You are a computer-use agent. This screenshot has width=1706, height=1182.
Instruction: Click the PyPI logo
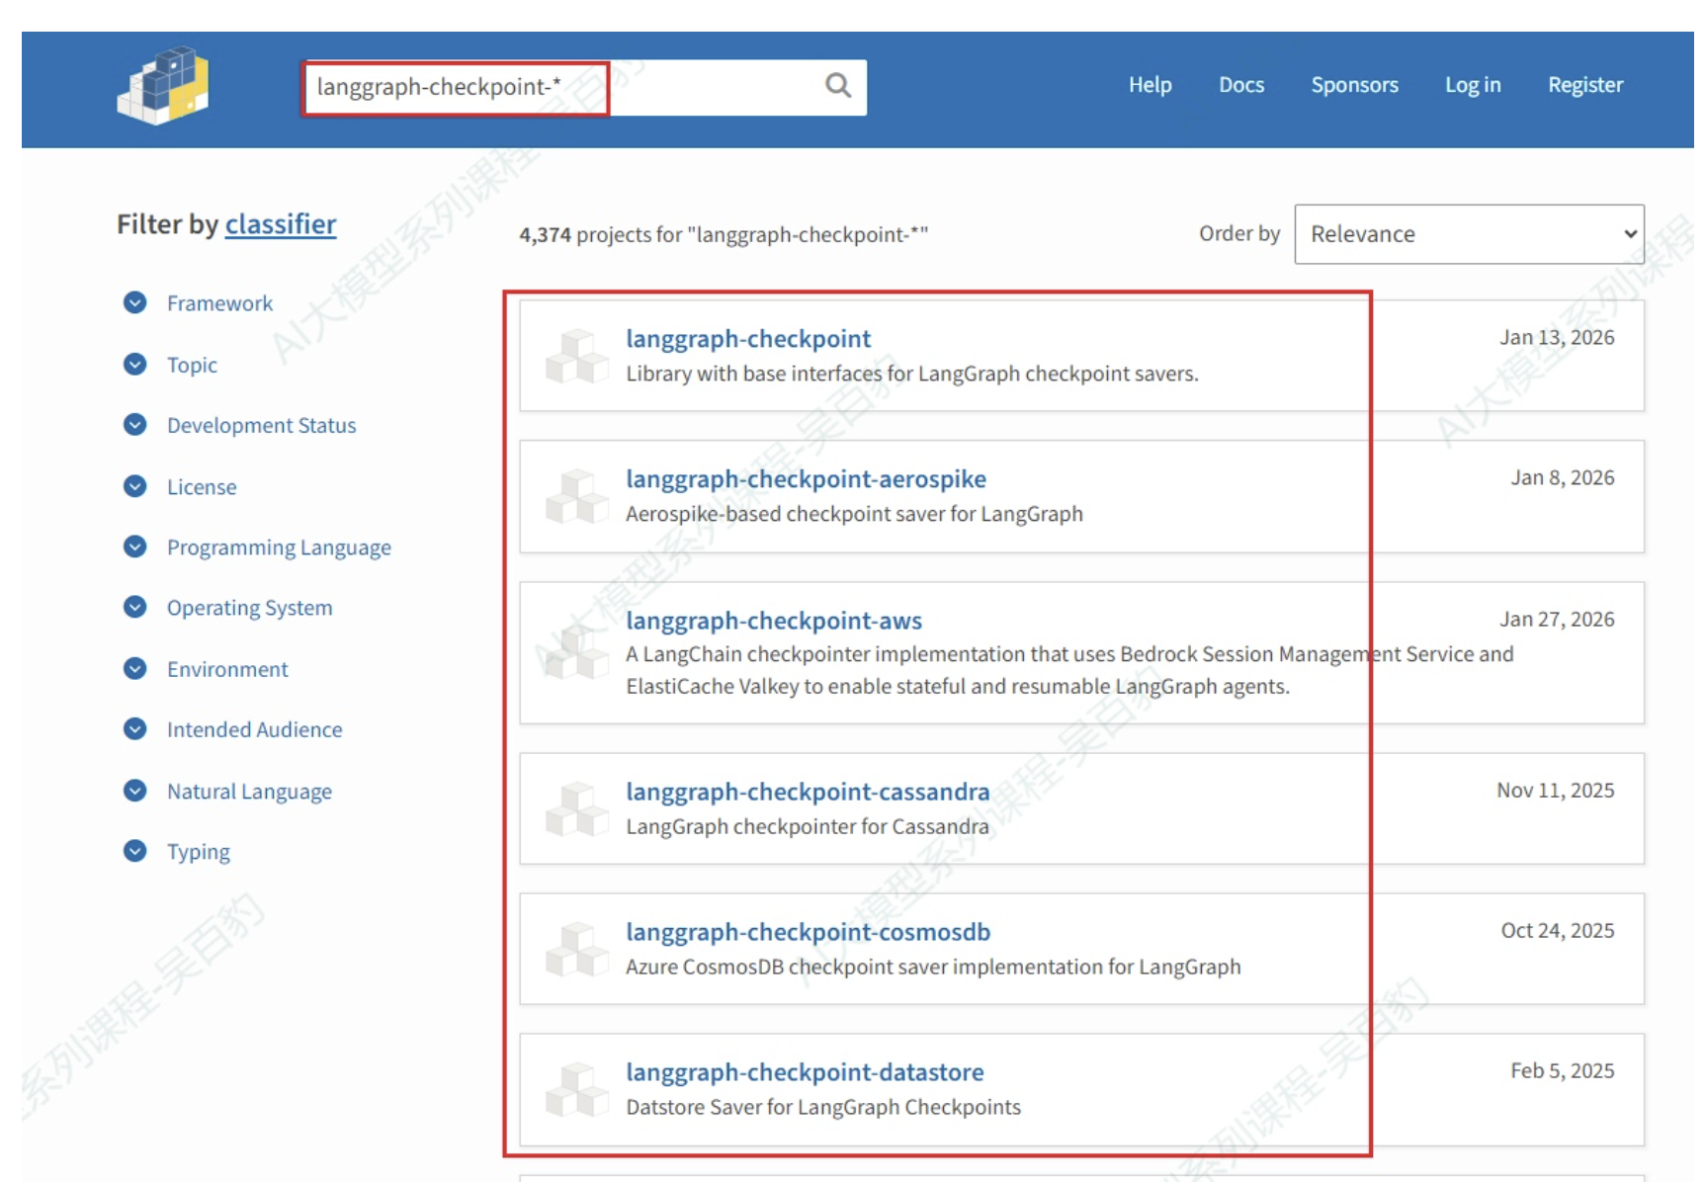(163, 85)
